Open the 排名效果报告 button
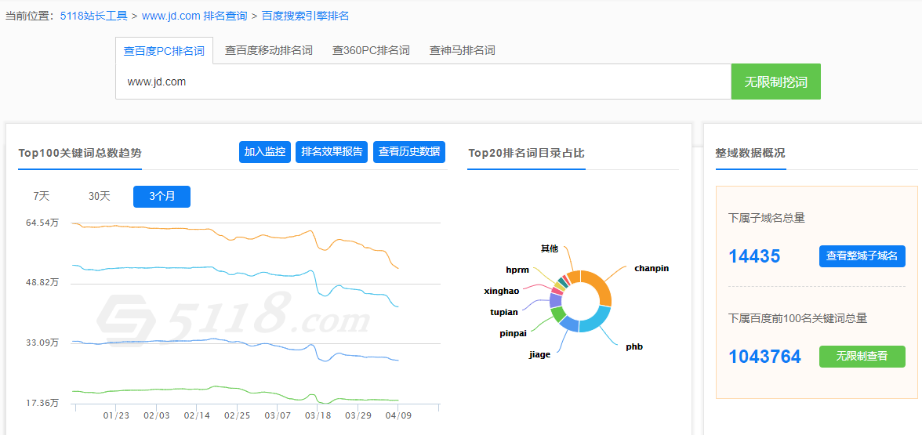Screen dimensions: 922x435 coord(332,152)
